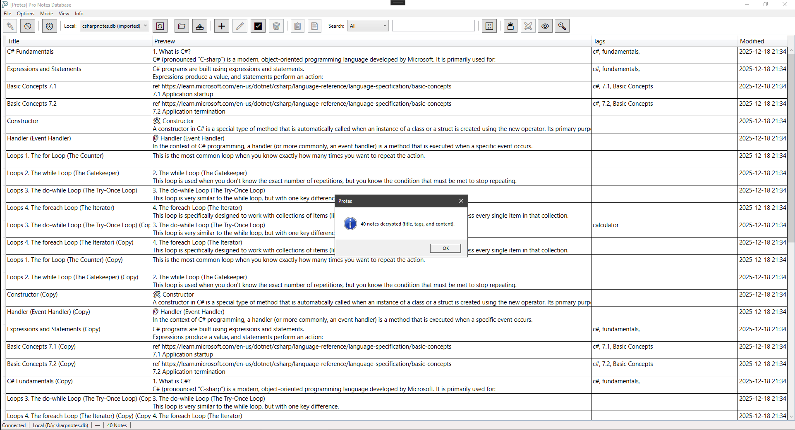795x430 pixels.
Task: Click the scrollbar up arrow of notes list
Action: coord(791,50)
